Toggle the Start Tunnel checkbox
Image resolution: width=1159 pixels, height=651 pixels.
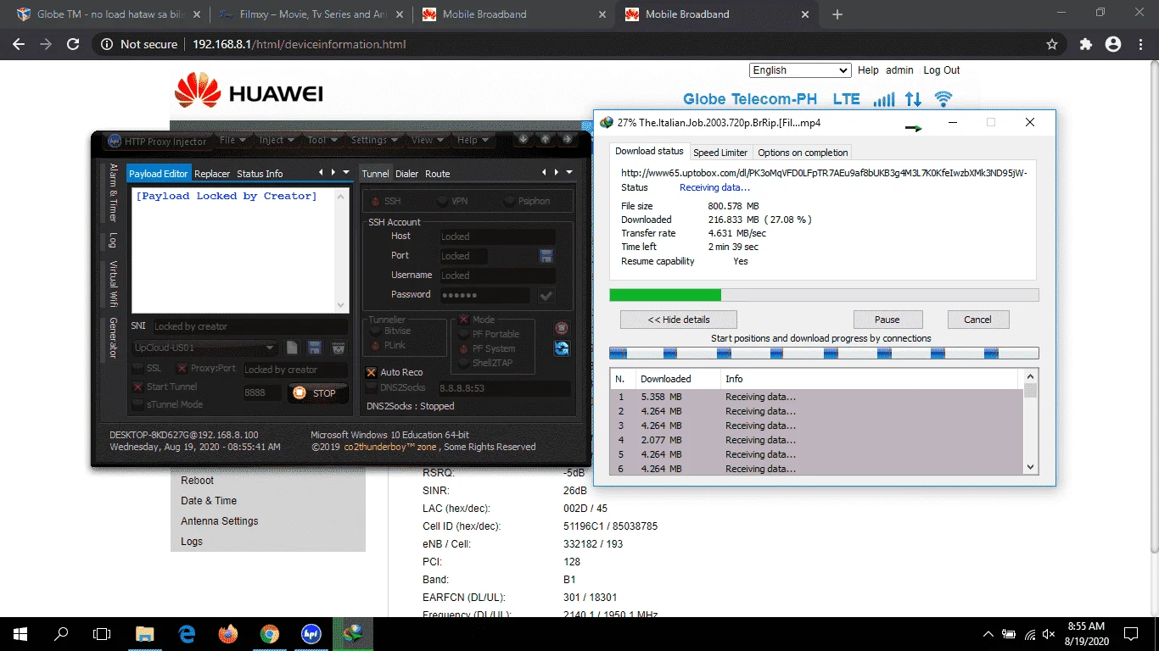[x=137, y=387]
